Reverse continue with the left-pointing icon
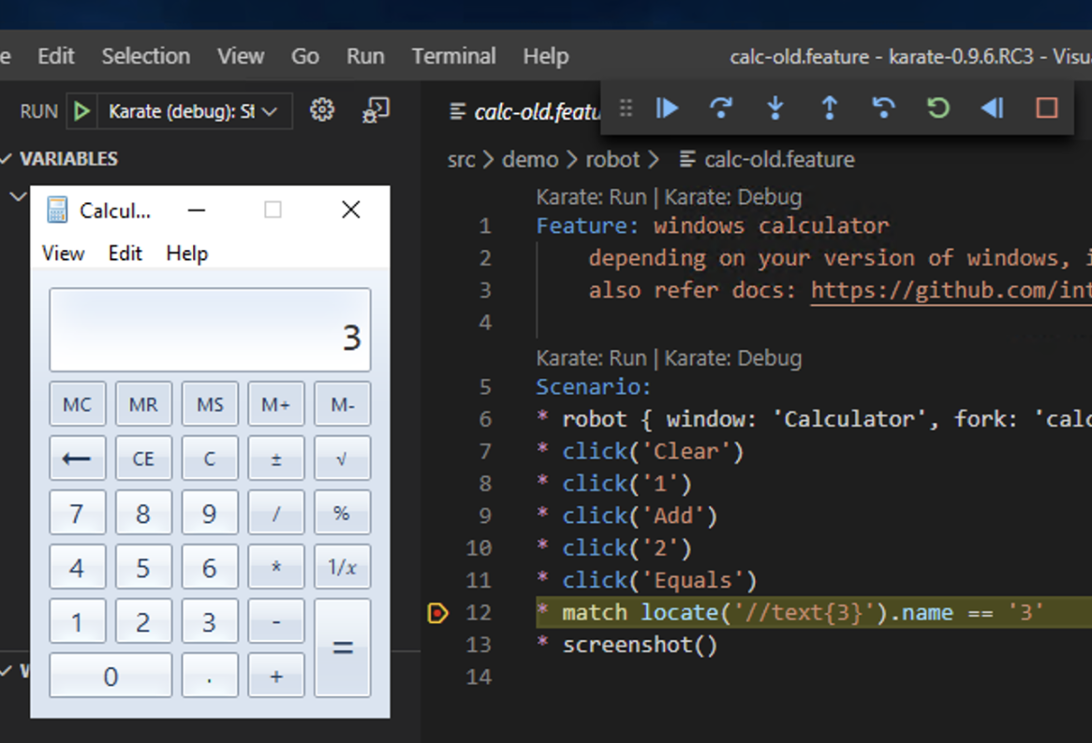 (x=993, y=108)
